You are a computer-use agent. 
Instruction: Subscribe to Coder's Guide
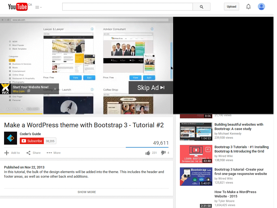point(32,141)
